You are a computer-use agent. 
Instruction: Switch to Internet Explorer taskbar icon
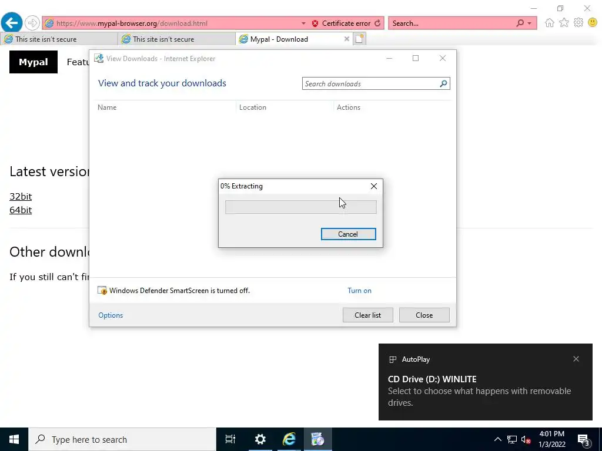tap(289, 439)
